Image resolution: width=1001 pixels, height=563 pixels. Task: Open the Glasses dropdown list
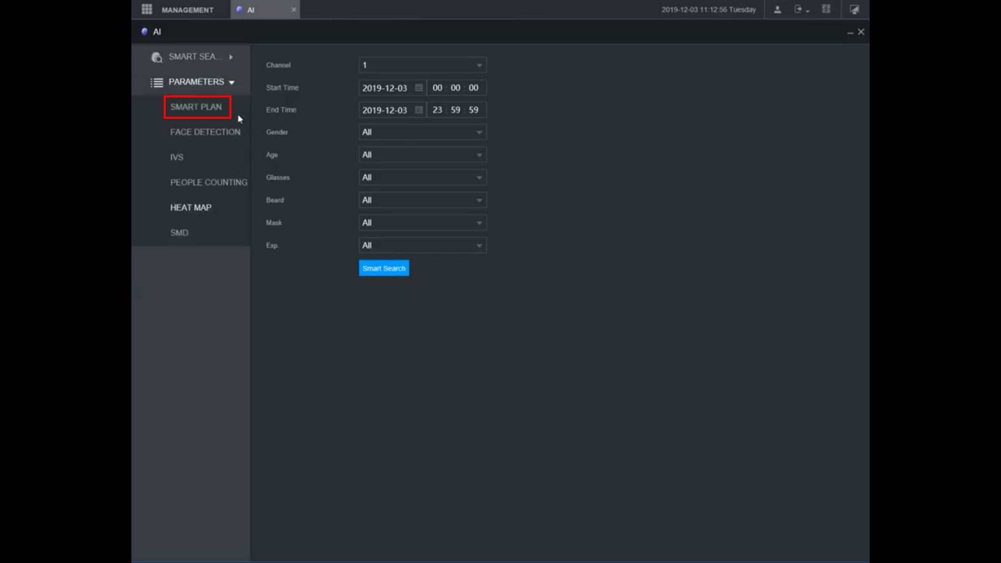coord(422,178)
